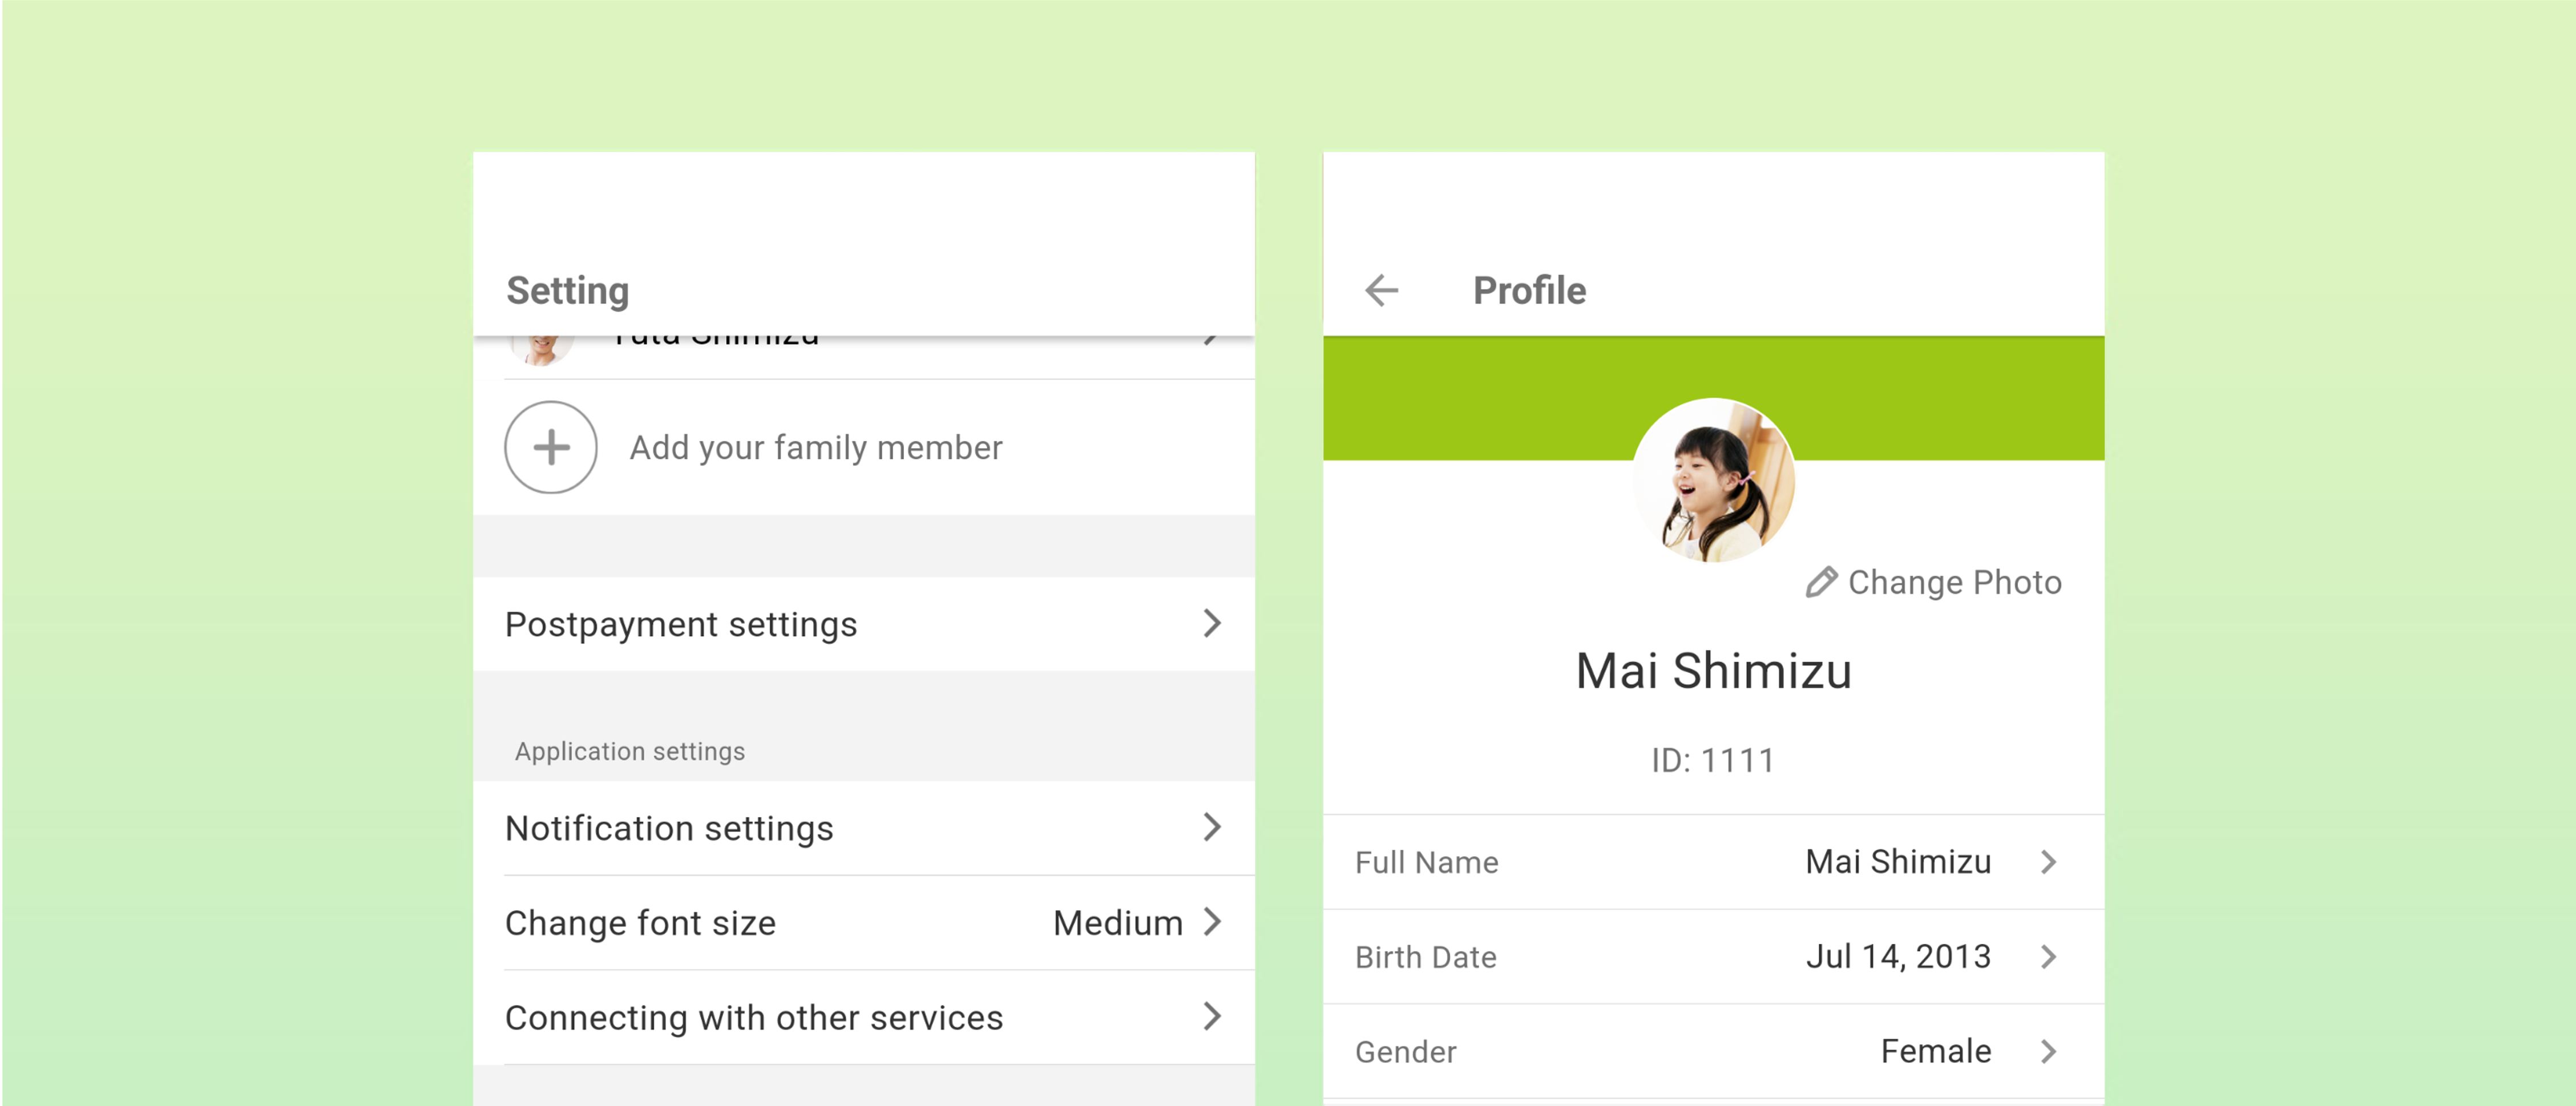Open Connecting with other services
Image resolution: width=2576 pixels, height=1106 pixels.
coord(862,1017)
